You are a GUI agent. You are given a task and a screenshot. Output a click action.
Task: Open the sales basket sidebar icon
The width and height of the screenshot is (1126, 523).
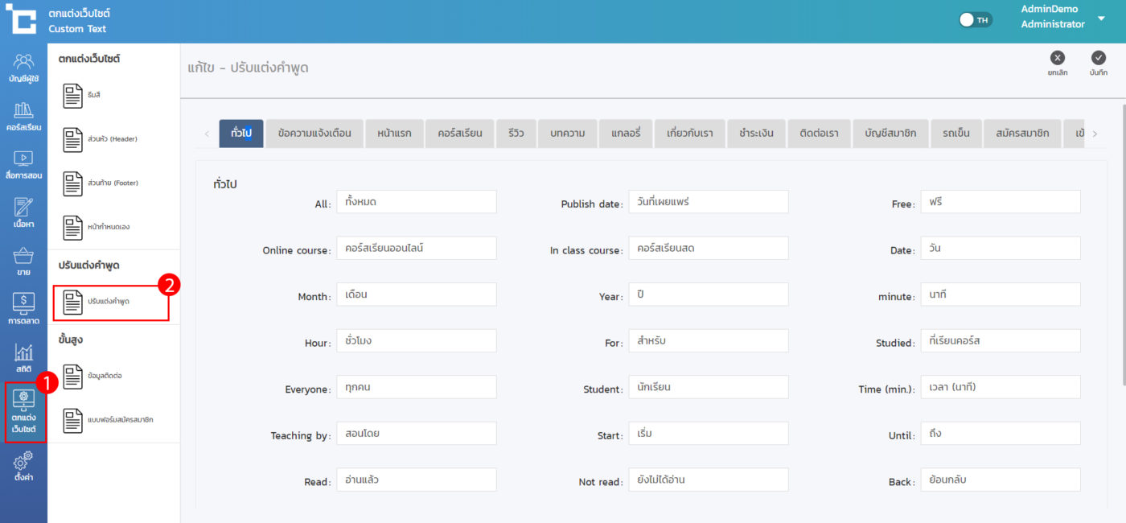(x=24, y=261)
